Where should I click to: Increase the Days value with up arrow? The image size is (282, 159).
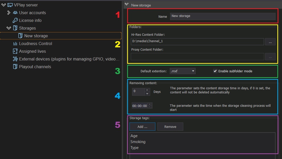pyautogui.click(x=147, y=90)
